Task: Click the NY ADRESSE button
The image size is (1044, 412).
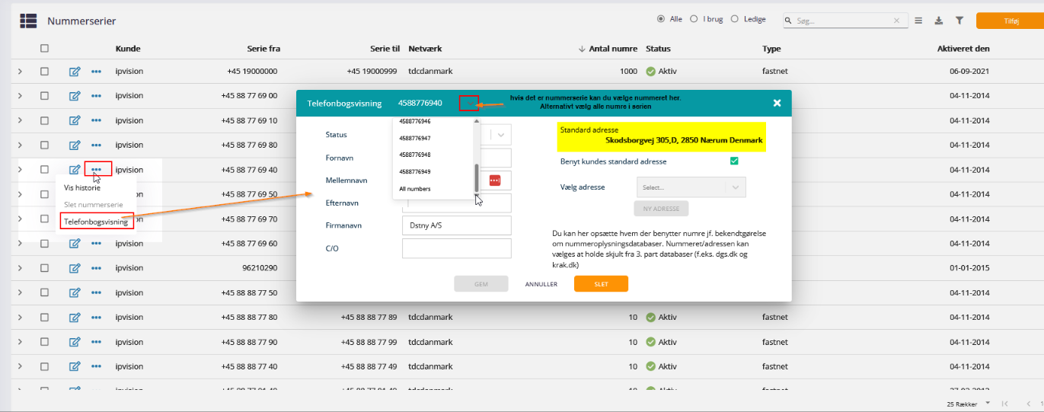Action: point(661,209)
